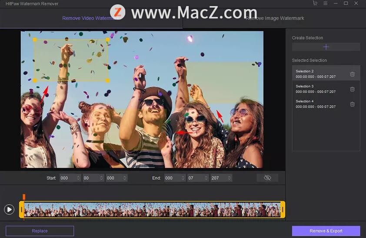Click Remove & Export button
Viewport: 366px width, 238px height.
pos(326,231)
